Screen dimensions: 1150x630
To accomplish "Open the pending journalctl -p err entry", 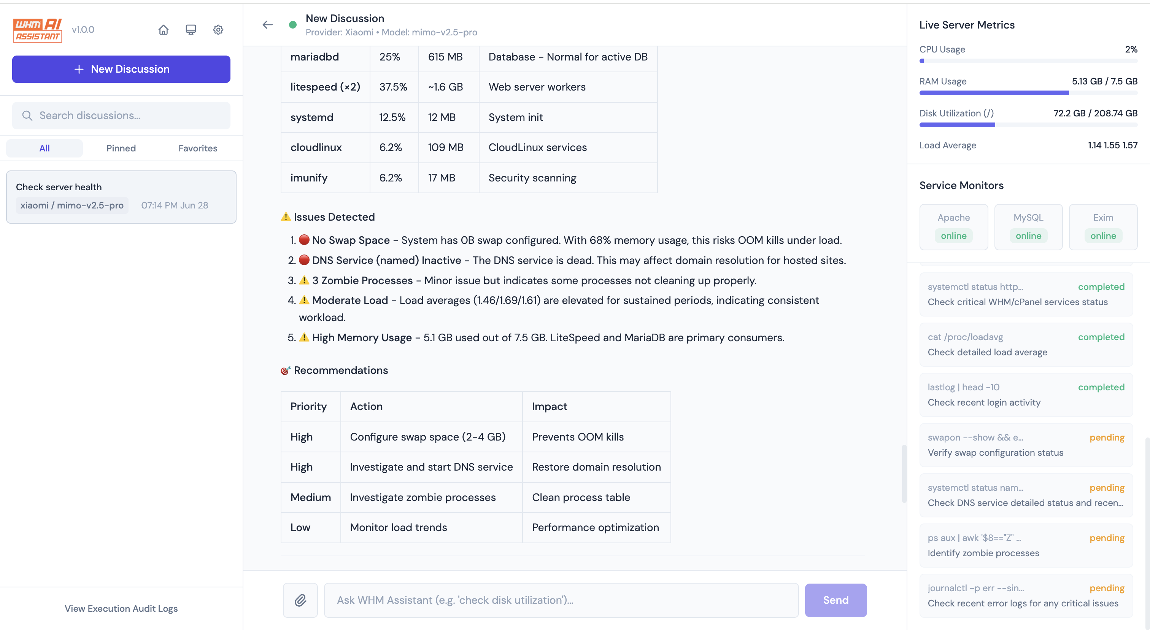I will point(1026,596).
